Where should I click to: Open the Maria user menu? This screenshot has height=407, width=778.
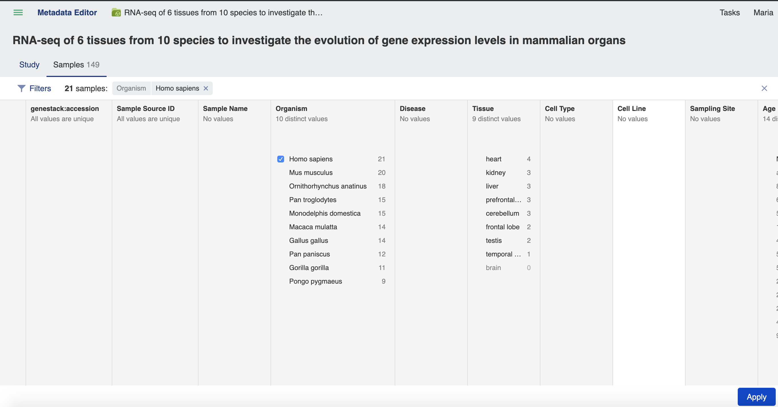pyautogui.click(x=763, y=12)
